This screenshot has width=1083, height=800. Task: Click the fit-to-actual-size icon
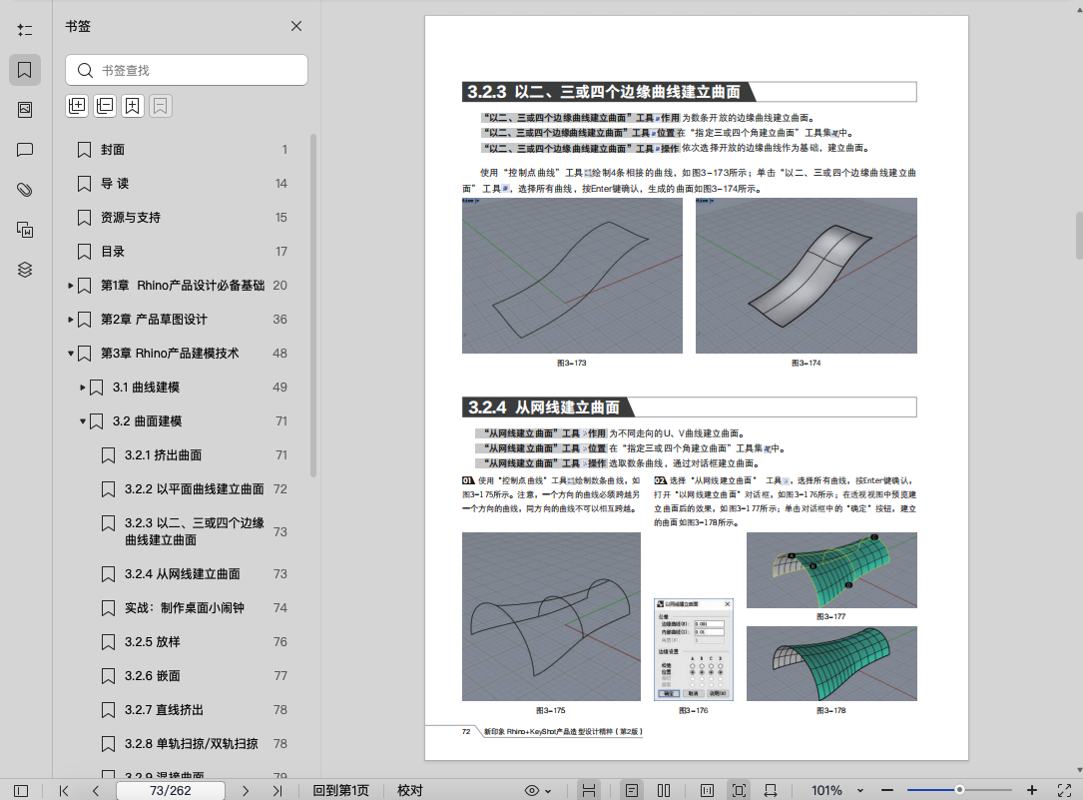707,790
